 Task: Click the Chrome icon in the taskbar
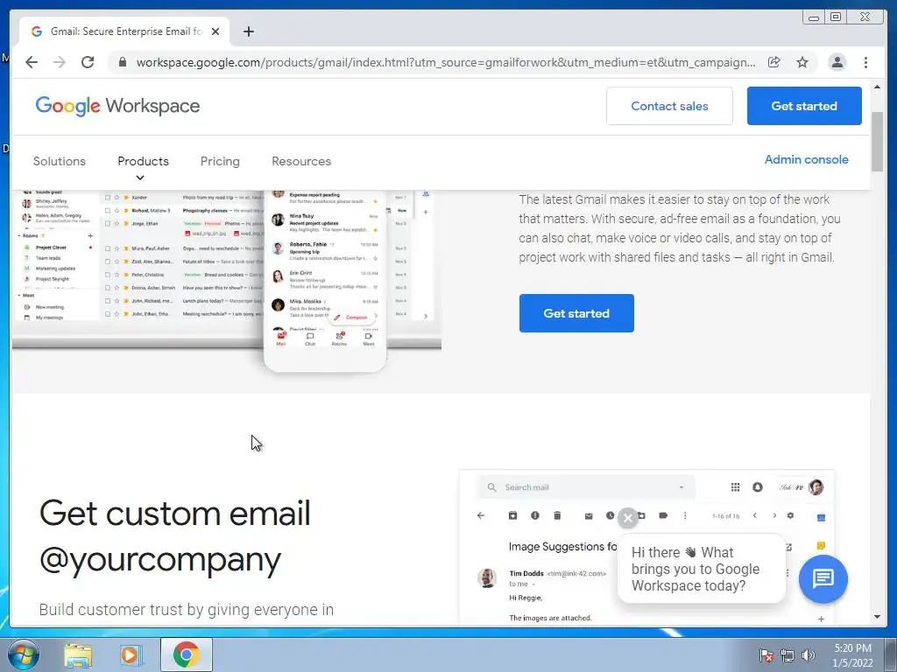[x=186, y=654]
